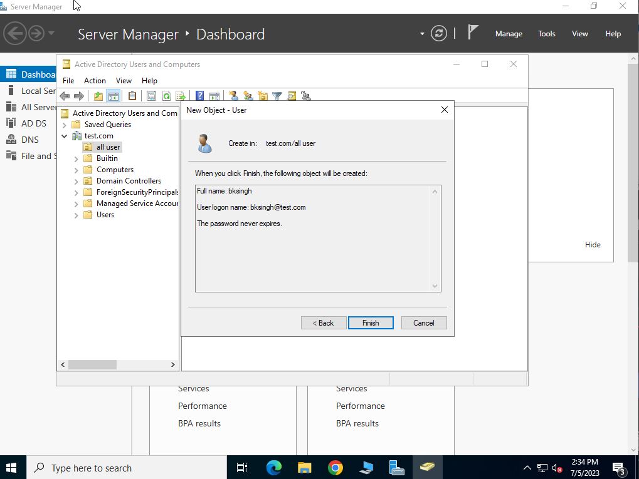This screenshot has height=479, width=639.
Task: Click the clipboard Paste toolbar icon
Action: (x=132, y=96)
